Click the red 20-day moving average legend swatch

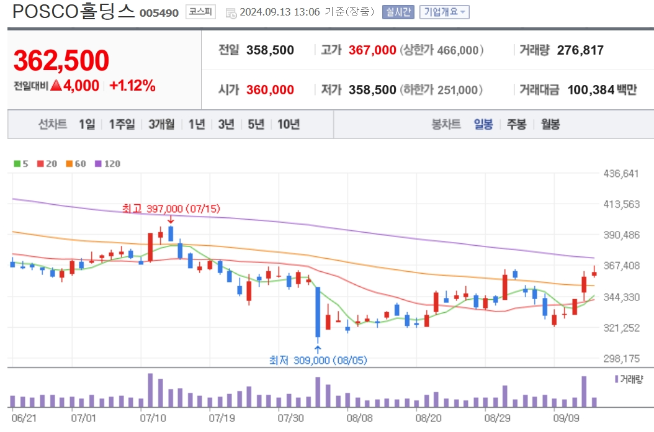click(x=40, y=164)
